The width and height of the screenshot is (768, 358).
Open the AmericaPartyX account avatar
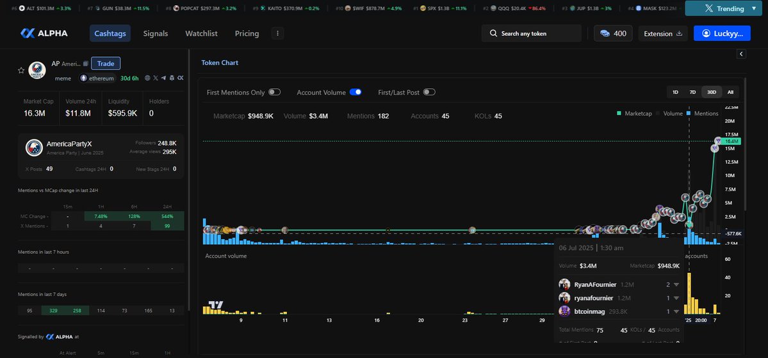click(34, 148)
